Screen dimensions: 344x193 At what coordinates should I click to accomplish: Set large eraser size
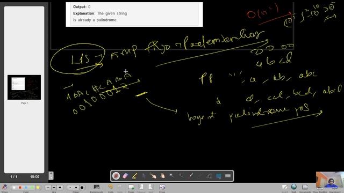click(x=82, y=188)
